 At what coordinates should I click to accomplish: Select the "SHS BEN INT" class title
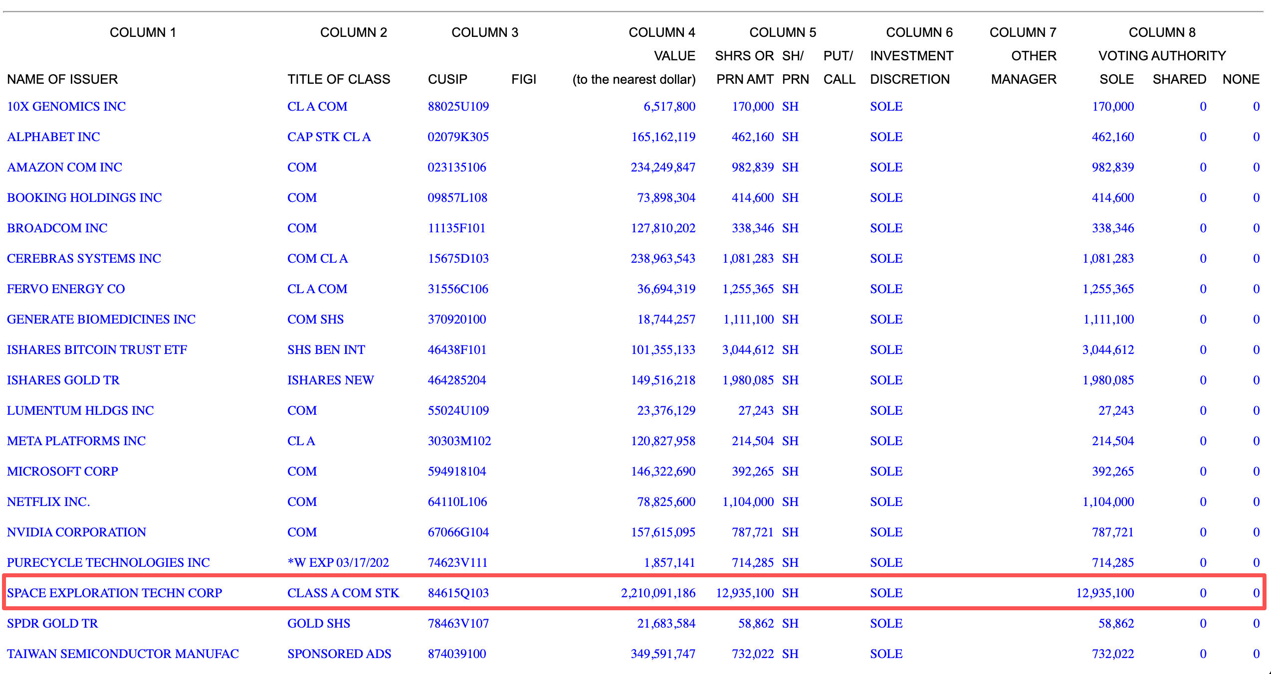tap(326, 349)
